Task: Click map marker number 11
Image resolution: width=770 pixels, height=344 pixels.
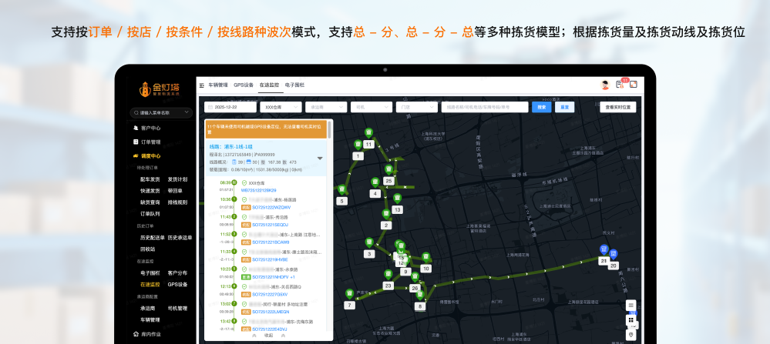Action: (368, 144)
